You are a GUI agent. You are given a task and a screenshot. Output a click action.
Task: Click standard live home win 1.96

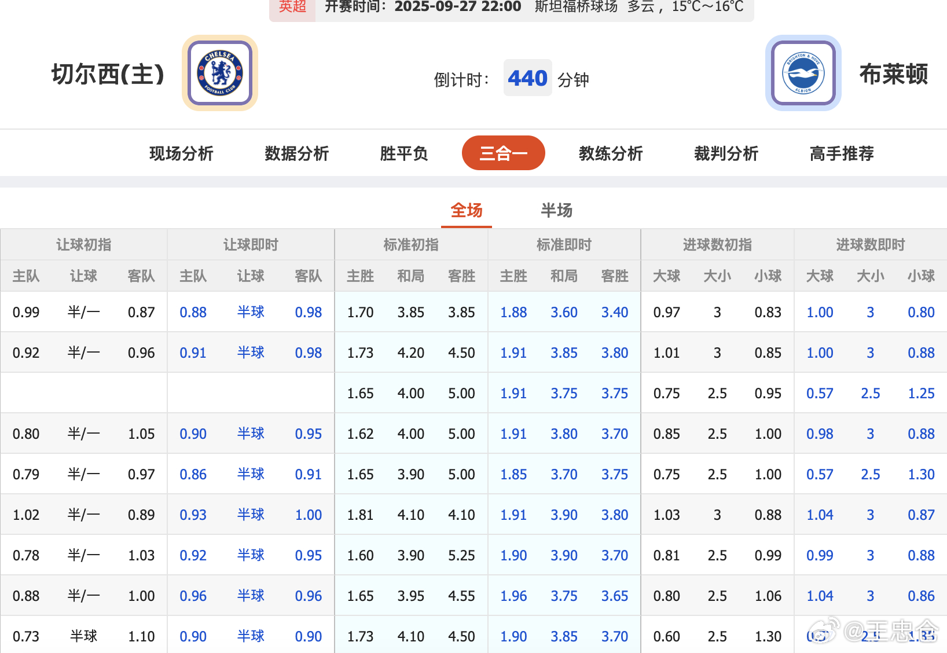pyautogui.click(x=513, y=596)
